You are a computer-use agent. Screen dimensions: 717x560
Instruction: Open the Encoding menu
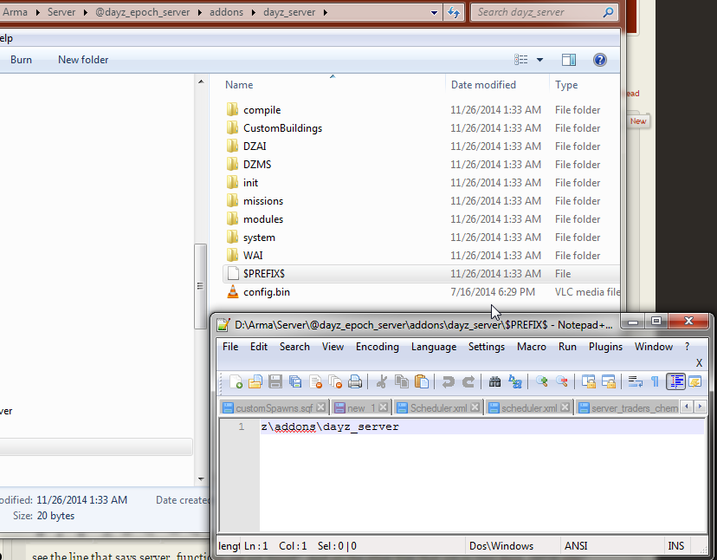pos(378,347)
